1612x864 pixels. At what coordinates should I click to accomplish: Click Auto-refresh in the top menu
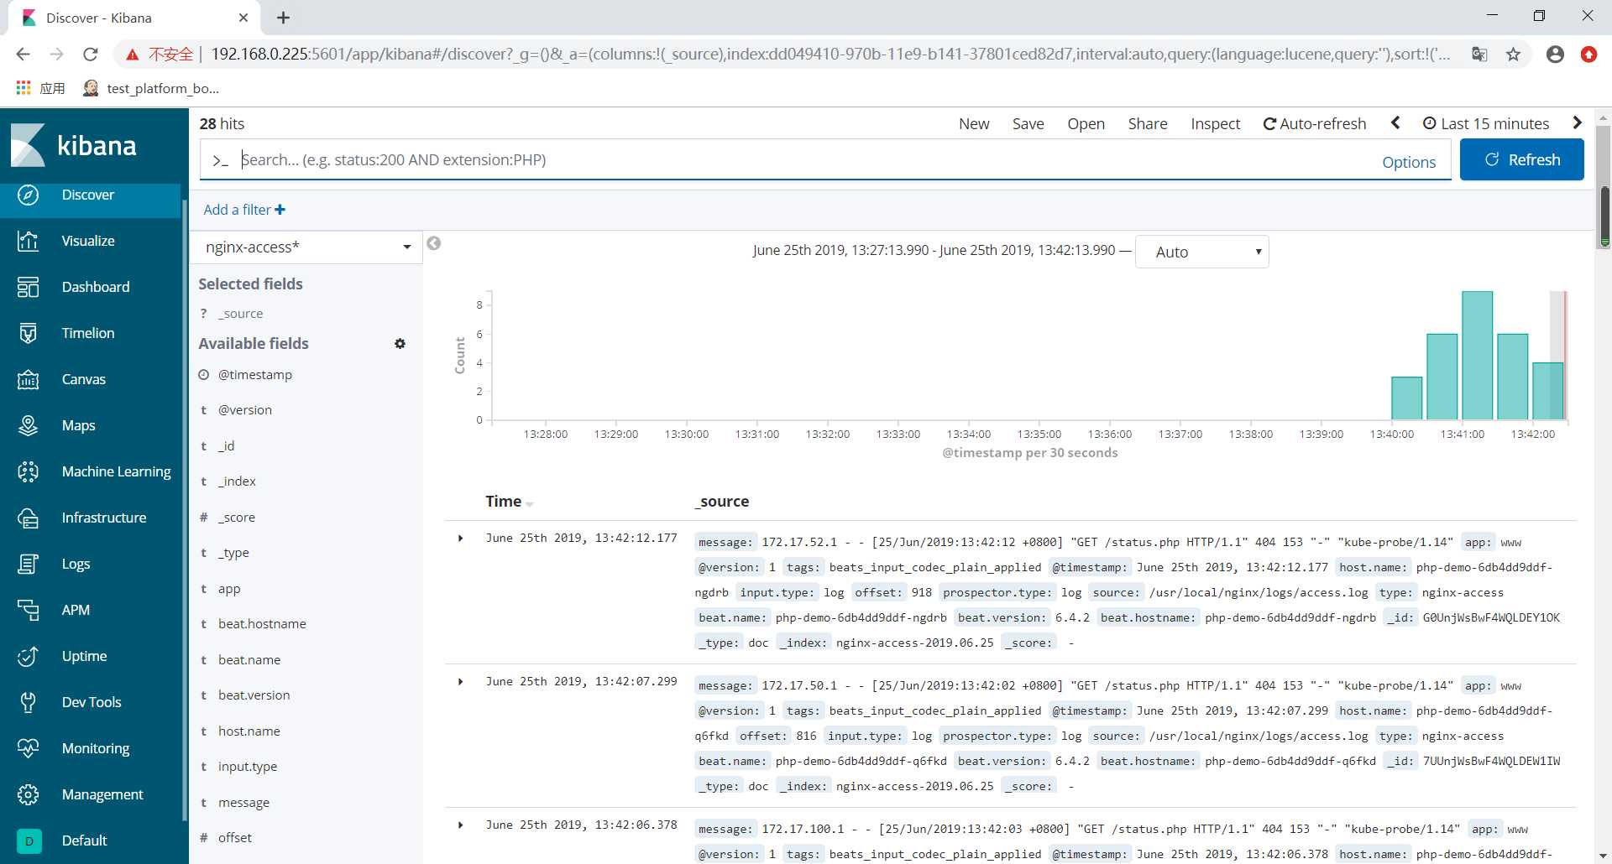pos(1315,123)
